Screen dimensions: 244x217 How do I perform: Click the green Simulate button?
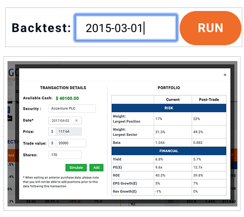tap(76, 168)
